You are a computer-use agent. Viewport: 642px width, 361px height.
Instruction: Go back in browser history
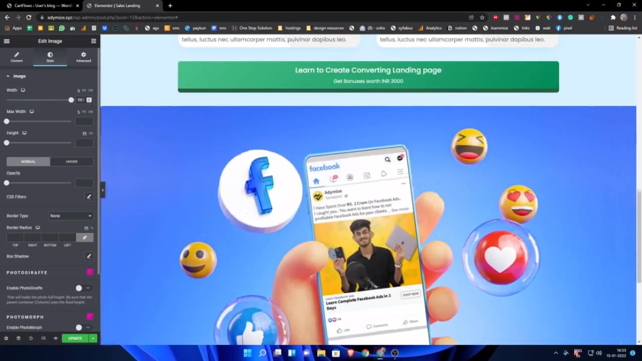[7, 17]
